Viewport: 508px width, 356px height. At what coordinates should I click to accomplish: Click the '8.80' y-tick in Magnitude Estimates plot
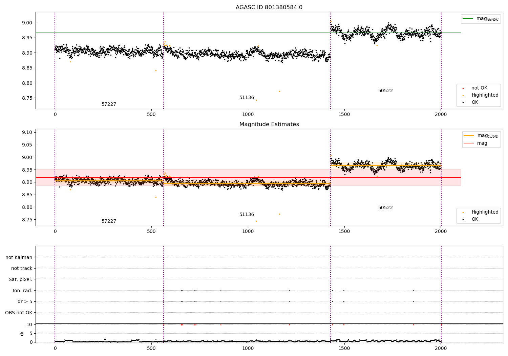27,207
